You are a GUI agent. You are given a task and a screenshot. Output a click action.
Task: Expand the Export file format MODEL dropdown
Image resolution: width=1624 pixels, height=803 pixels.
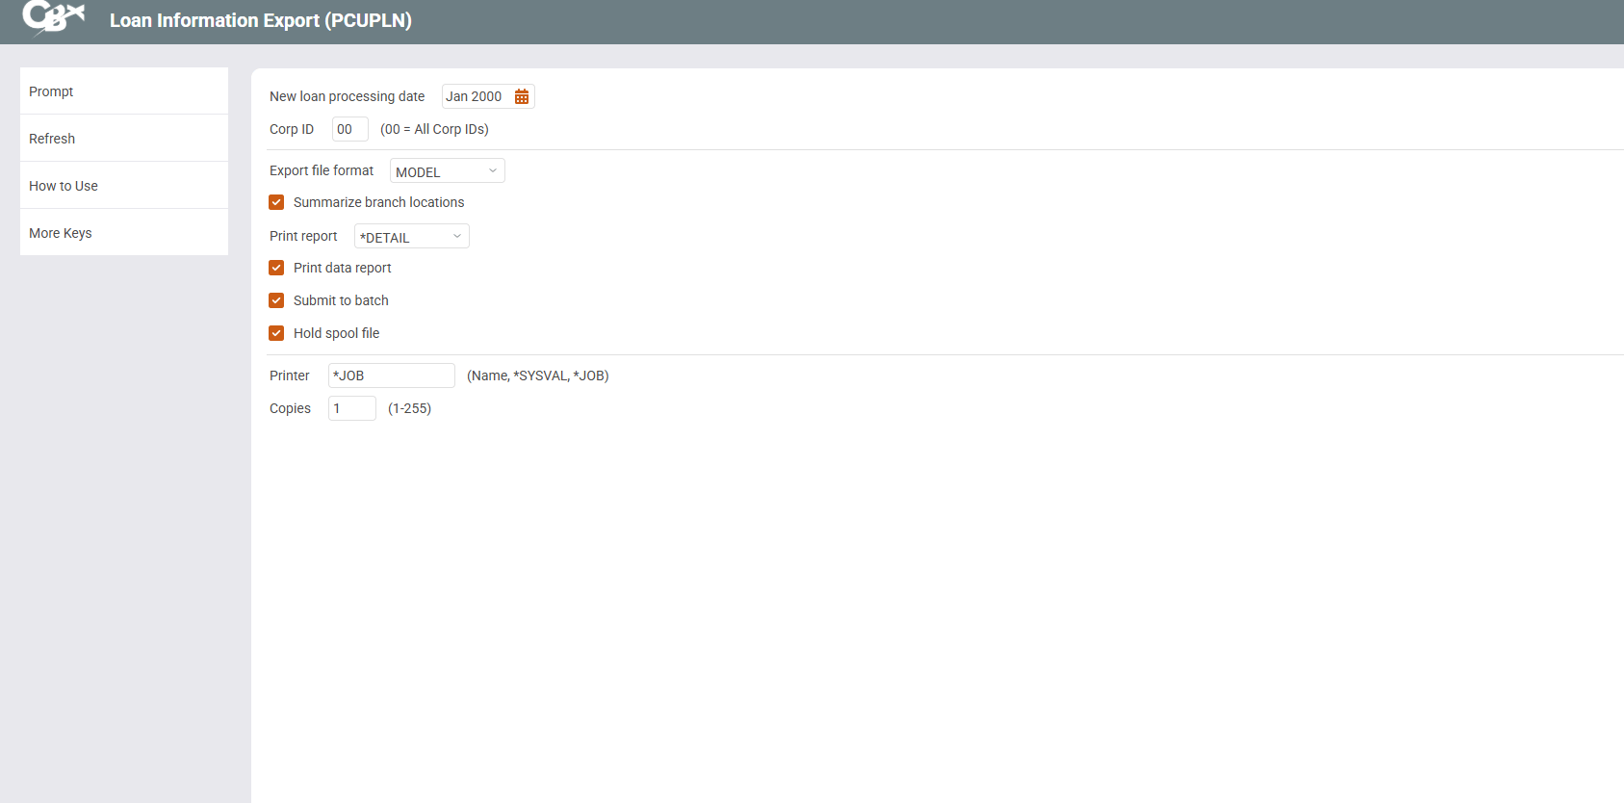point(447,171)
